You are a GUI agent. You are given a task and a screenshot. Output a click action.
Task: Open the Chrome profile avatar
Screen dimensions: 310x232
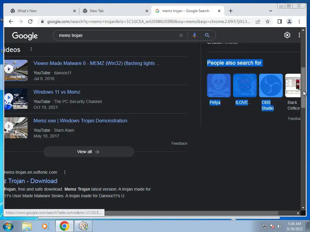point(289,21)
